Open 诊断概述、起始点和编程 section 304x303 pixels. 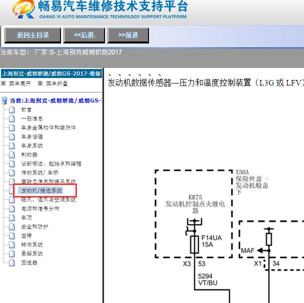pos(51,163)
